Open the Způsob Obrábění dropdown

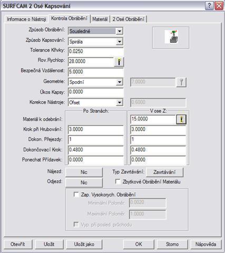point(120,31)
